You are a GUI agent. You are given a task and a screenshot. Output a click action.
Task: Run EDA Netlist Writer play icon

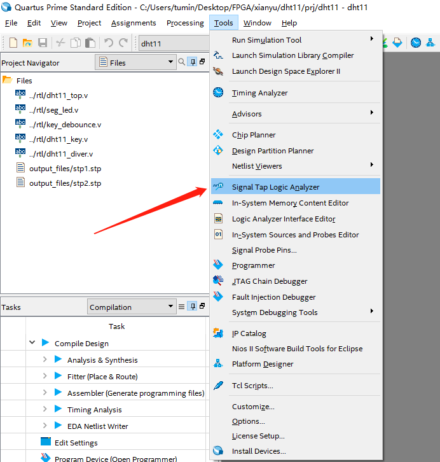58,425
